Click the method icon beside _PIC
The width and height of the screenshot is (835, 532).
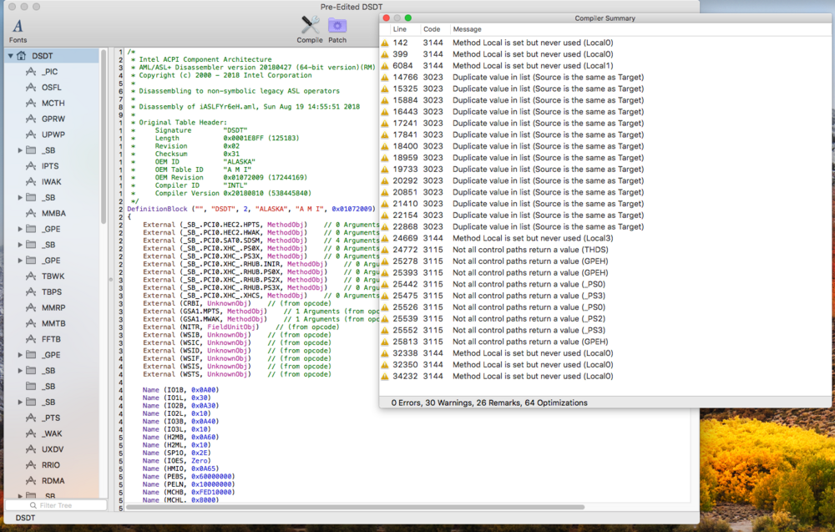click(31, 72)
